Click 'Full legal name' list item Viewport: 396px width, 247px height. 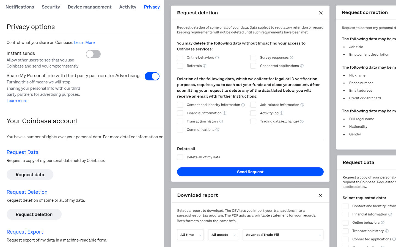click(x=362, y=119)
